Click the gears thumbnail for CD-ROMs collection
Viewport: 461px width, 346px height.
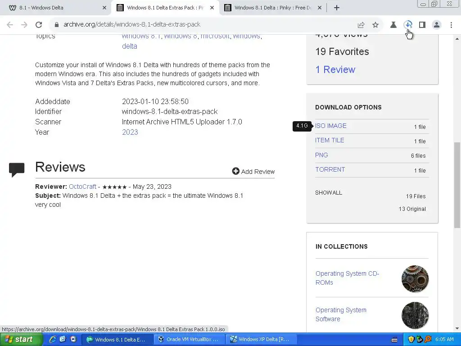click(415, 278)
